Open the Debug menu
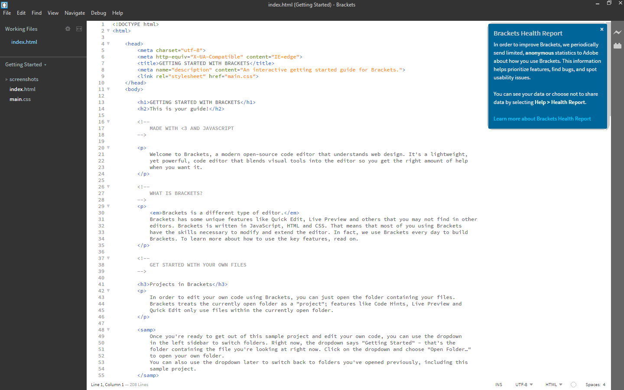The height and width of the screenshot is (390, 624). [x=98, y=13]
